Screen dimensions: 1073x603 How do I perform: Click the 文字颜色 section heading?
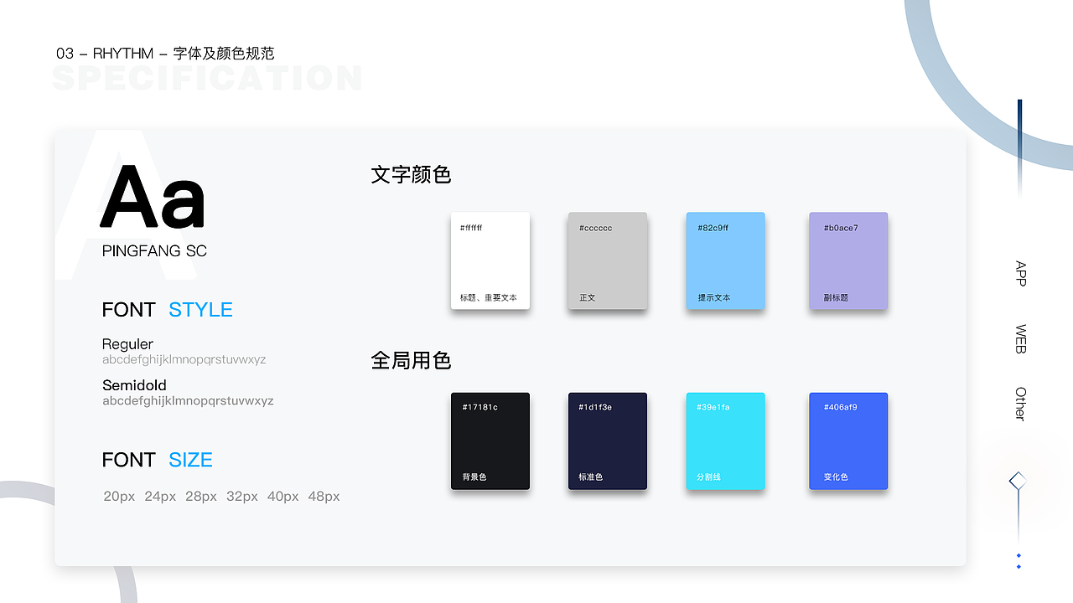click(x=411, y=175)
